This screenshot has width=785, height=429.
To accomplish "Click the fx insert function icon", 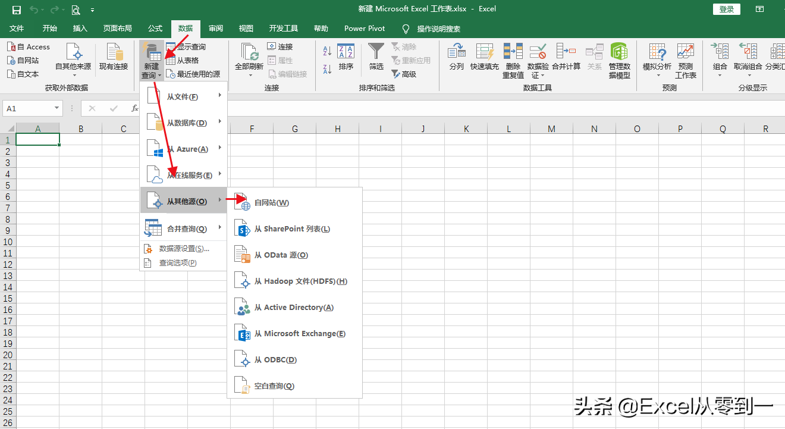I will click(134, 108).
